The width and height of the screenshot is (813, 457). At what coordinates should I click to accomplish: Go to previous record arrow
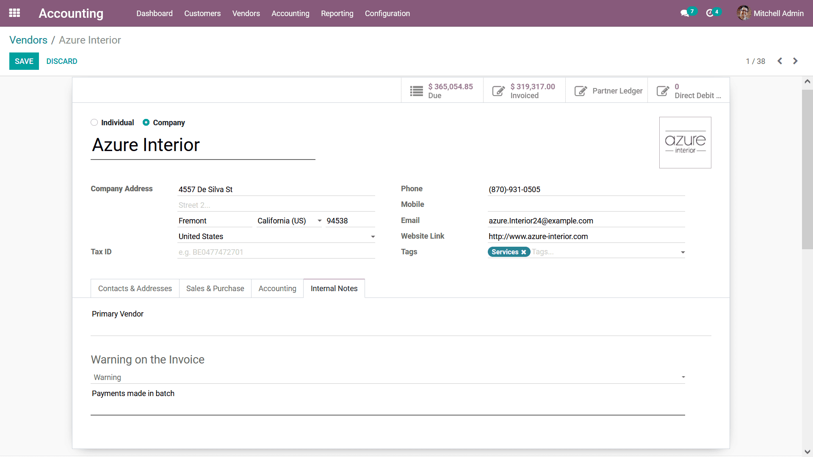[780, 61]
